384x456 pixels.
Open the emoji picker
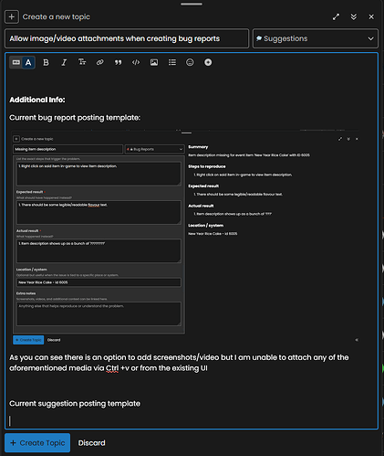tap(190, 62)
